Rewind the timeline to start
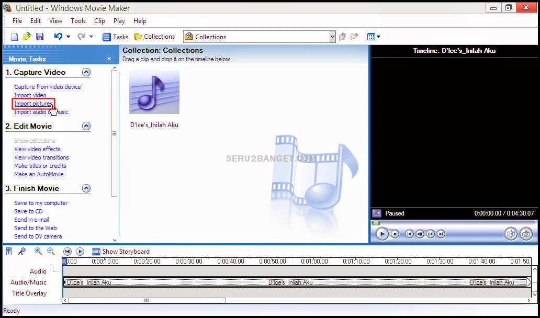 click(x=67, y=252)
